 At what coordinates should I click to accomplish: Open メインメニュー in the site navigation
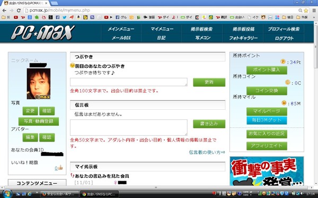point(121,29)
